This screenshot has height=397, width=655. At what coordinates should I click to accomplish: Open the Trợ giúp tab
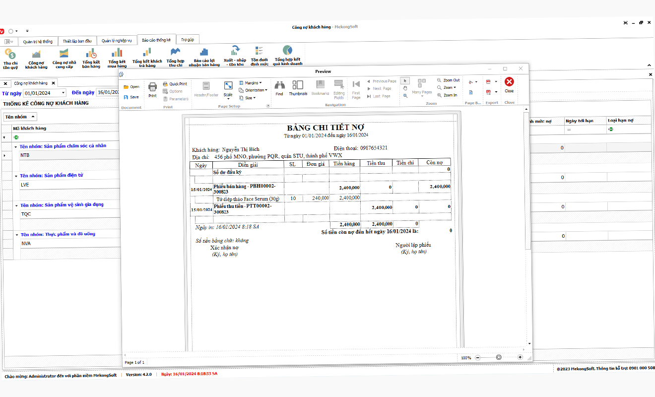pyautogui.click(x=187, y=40)
